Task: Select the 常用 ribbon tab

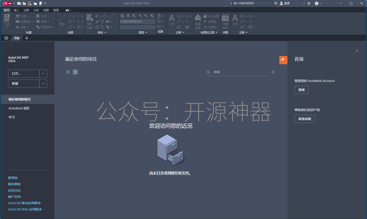Action: coord(6,10)
